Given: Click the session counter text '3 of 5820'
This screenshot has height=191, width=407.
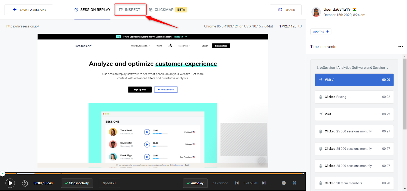Looking at the screenshot, I should [x=250, y=183].
